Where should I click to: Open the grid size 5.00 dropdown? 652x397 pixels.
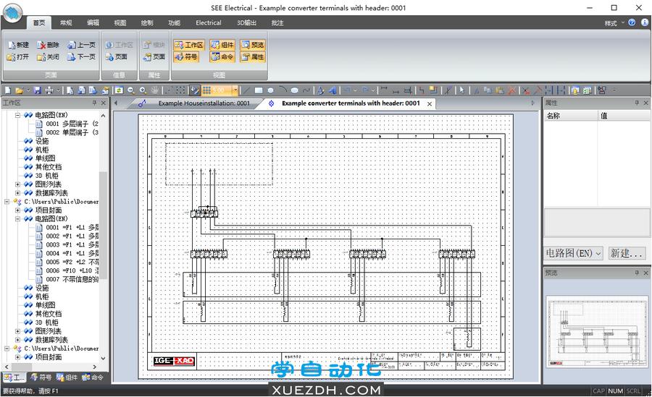(x=235, y=90)
